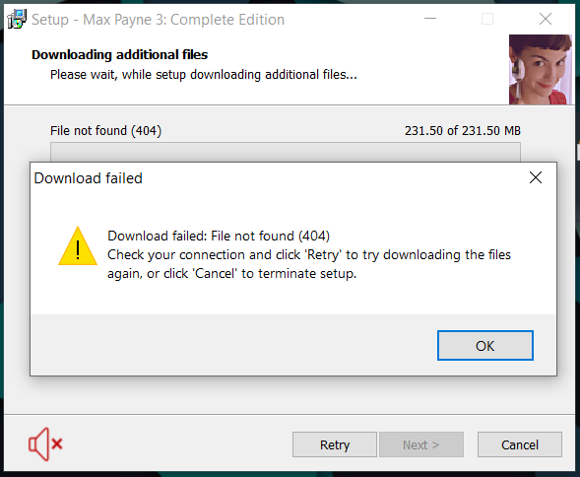Viewport: 580px width, 477px height.
Task: Click the portrait thumbnail in the header
Action: [x=540, y=69]
